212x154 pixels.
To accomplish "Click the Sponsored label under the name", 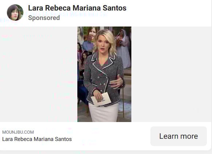I will pos(44,18).
